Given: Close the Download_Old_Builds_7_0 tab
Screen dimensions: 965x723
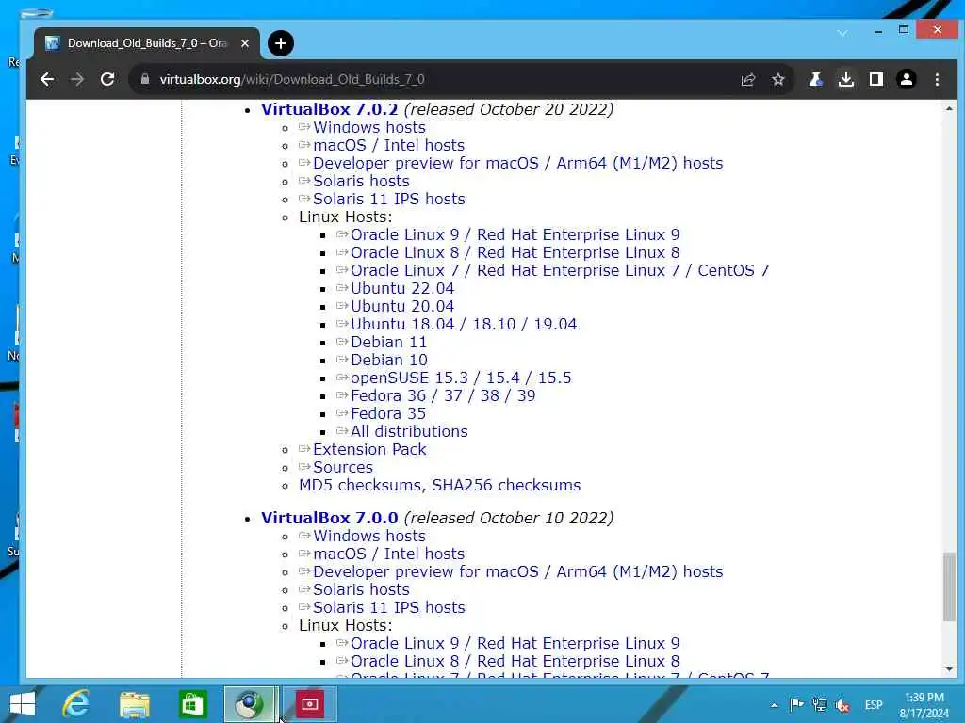Looking at the screenshot, I should [x=245, y=43].
